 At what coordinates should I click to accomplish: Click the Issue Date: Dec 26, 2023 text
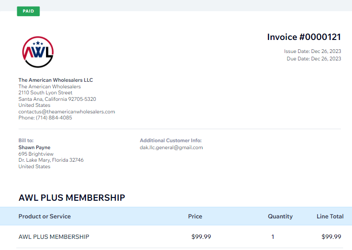coord(312,52)
